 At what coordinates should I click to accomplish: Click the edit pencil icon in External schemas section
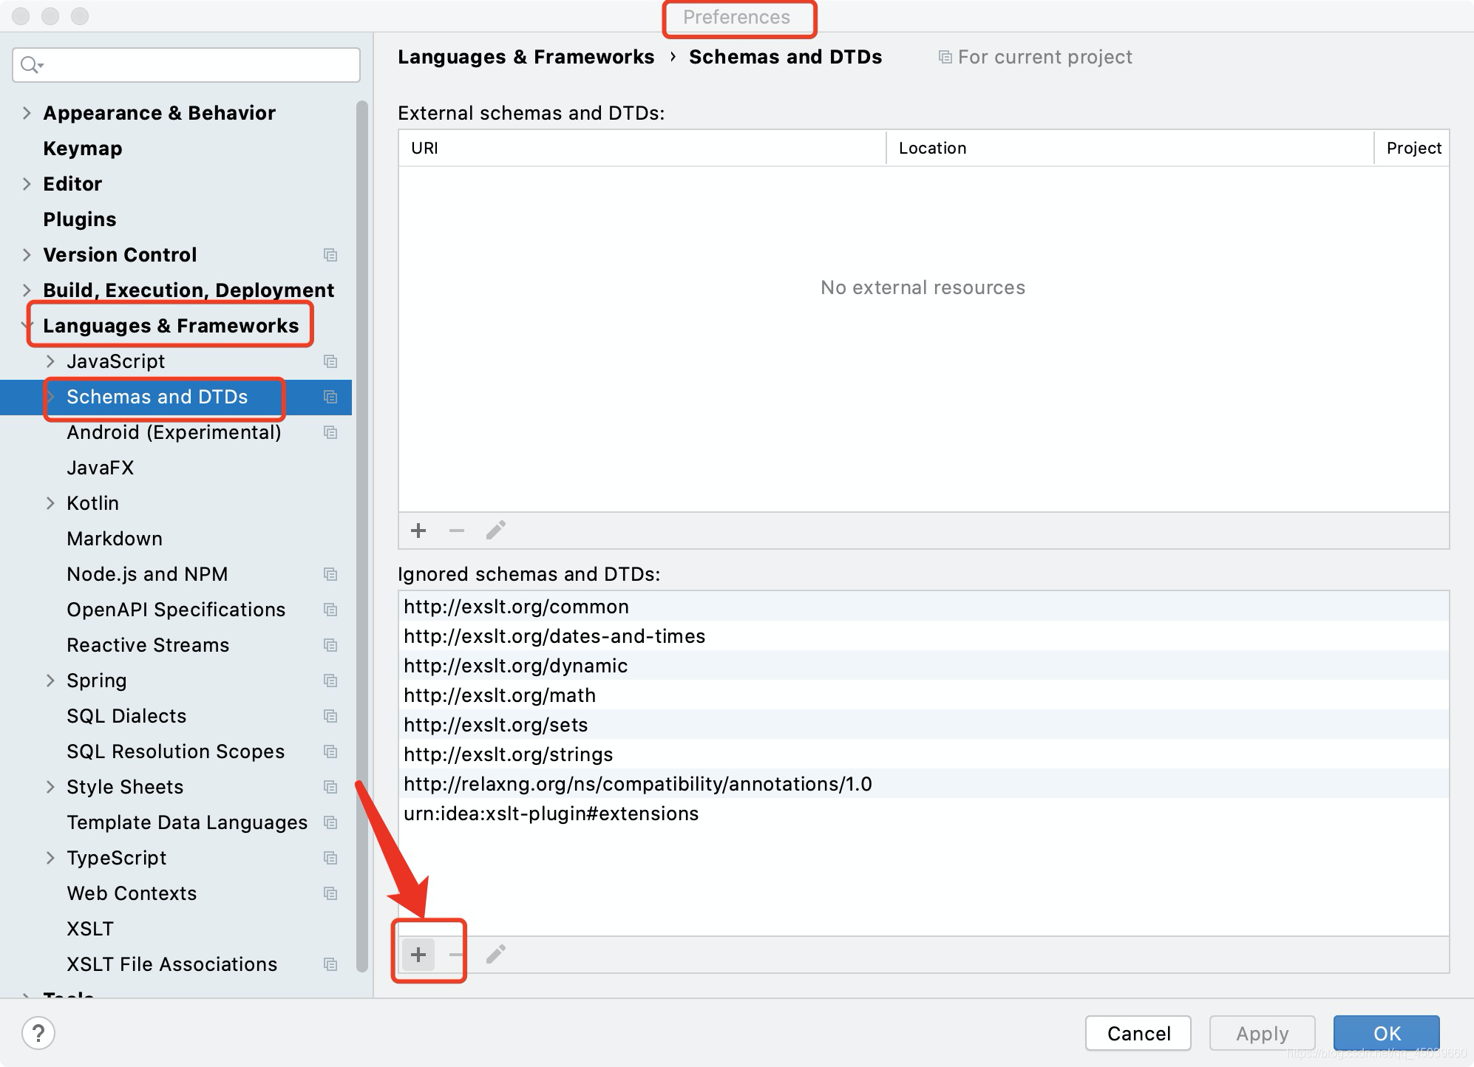tap(493, 530)
